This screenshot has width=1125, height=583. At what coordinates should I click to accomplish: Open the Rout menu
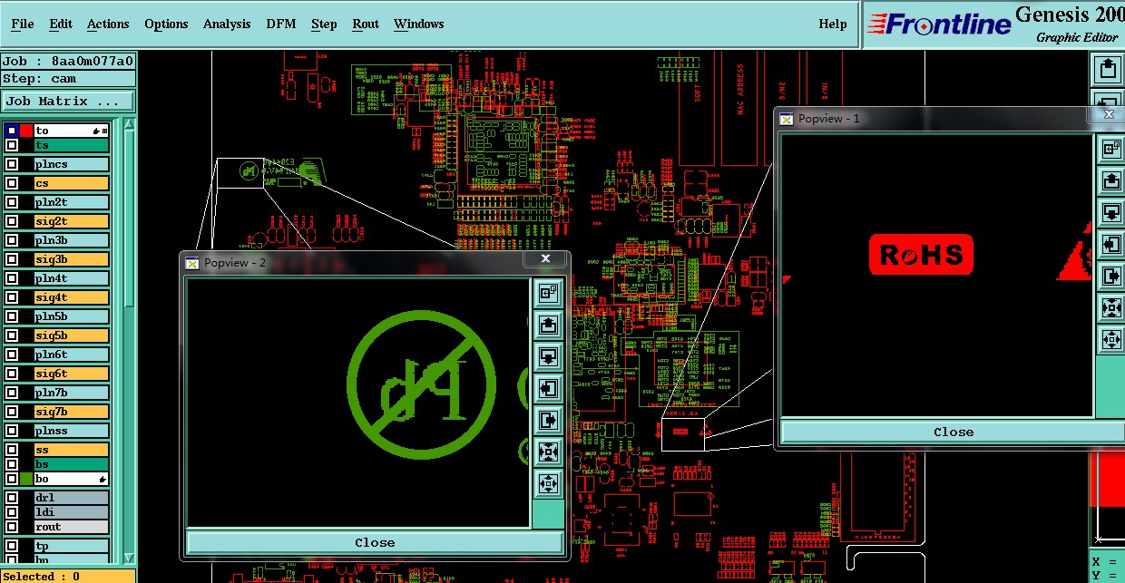pyautogui.click(x=366, y=24)
